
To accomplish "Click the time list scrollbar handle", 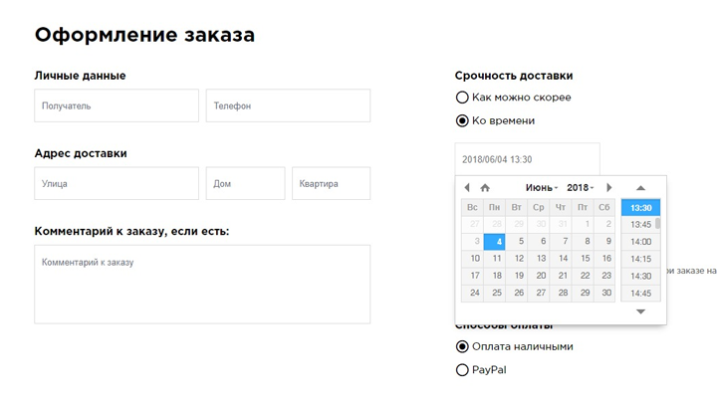I will pos(657,223).
